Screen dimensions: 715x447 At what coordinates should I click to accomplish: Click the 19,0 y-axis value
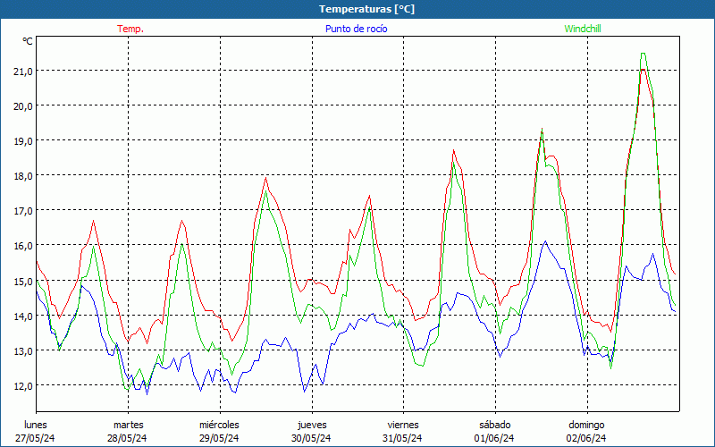(23, 140)
